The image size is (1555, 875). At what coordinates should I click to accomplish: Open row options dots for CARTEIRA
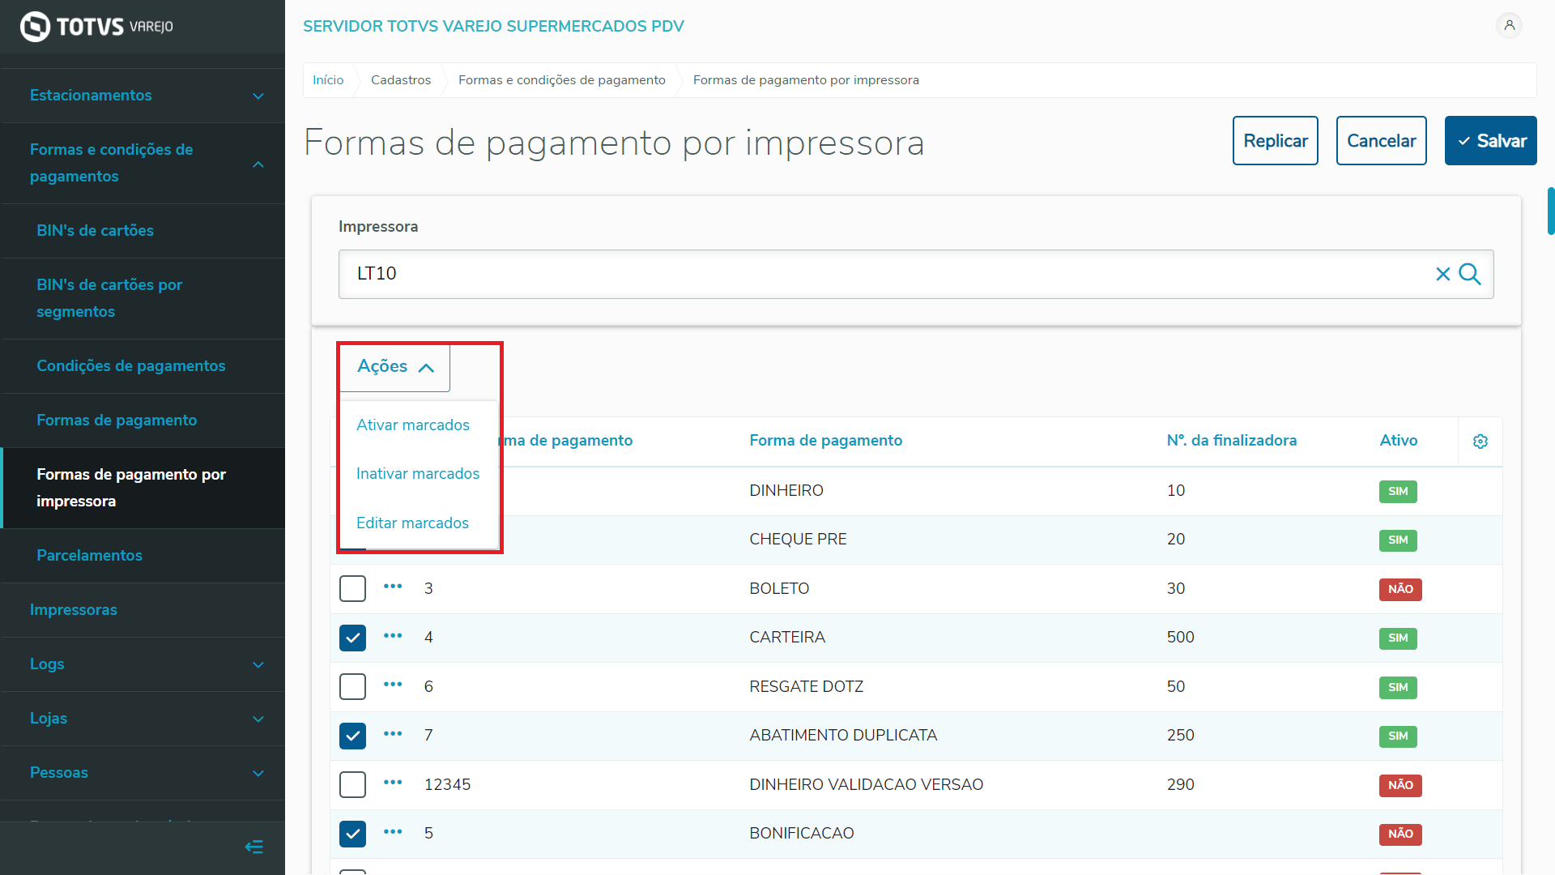coord(393,636)
